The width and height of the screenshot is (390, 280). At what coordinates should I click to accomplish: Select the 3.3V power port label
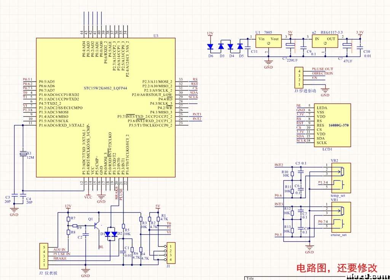point(360,33)
